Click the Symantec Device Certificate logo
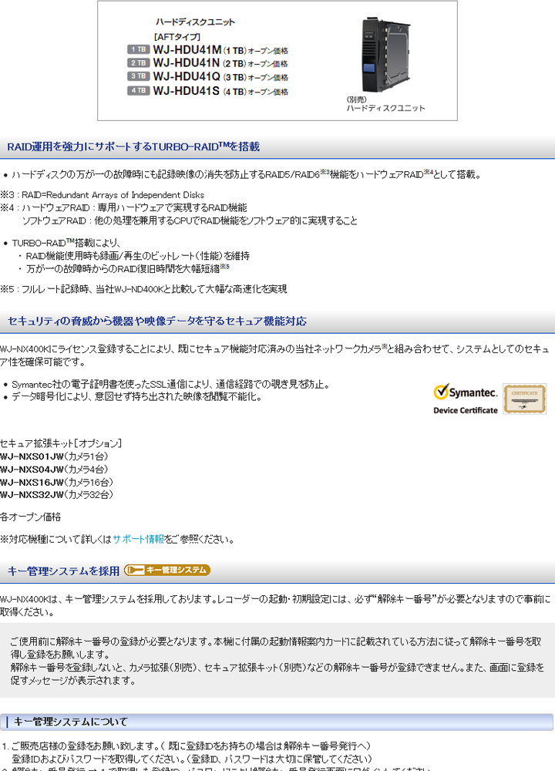This screenshot has height=771, width=555. coord(466,399)
